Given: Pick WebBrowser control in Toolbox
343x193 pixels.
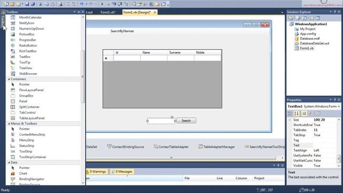Looking at the screenshot, I should [x=28, y=74].
